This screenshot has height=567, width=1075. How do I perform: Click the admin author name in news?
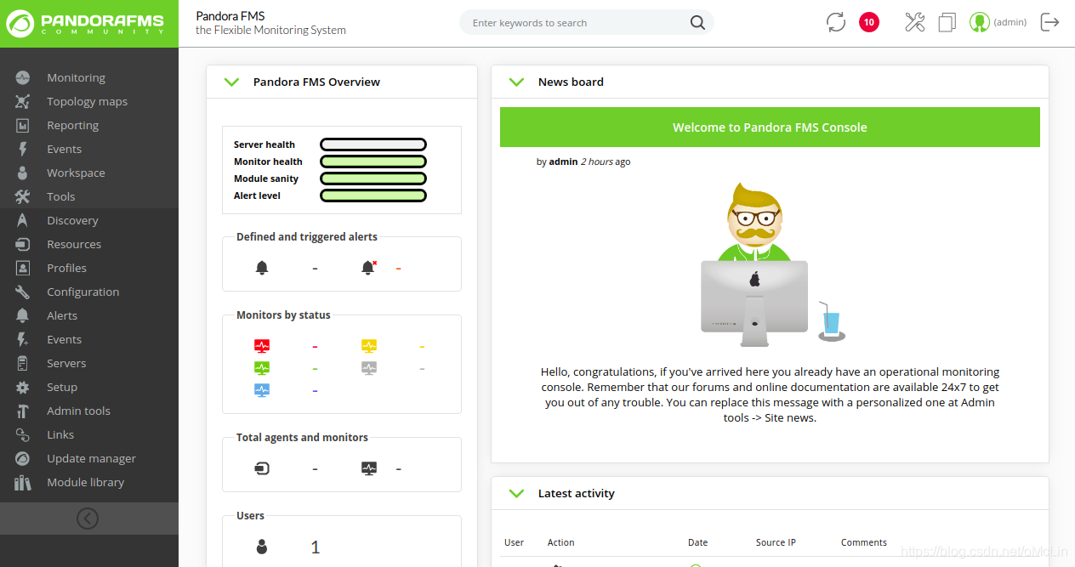click(x=563, y=162)
